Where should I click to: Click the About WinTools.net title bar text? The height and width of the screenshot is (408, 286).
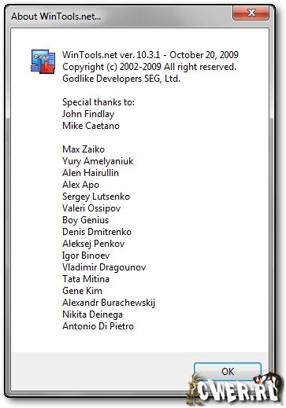[56, 17]
